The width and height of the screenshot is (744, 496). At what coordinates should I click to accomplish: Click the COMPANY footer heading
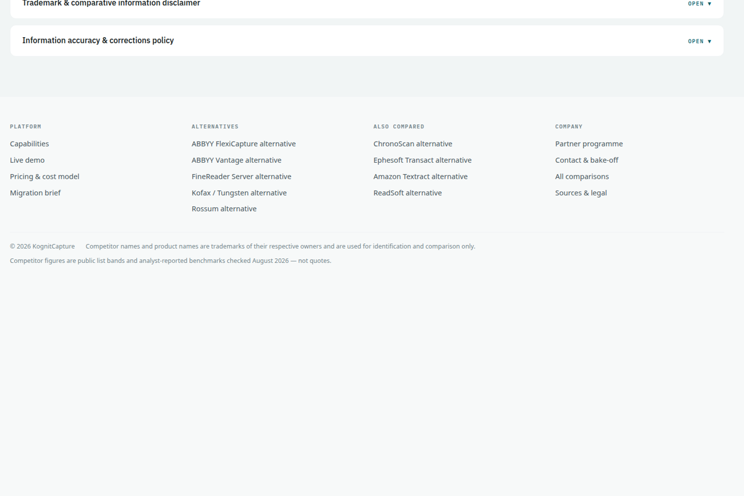click(569, 127)
